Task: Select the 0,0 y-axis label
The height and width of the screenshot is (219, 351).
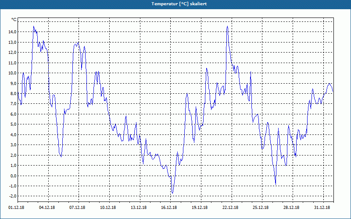Action: tap(13, 176)
